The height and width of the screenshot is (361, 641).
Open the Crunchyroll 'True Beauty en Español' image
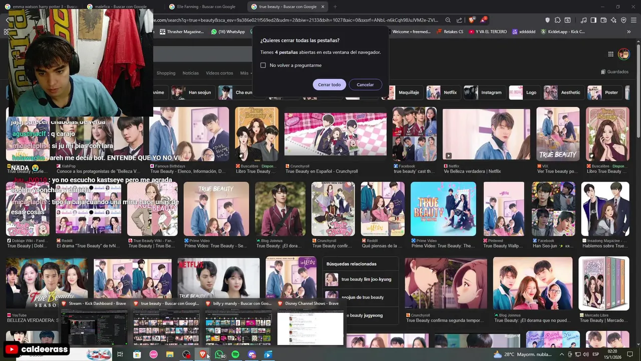pyautogui.click(x=335, y=134)
